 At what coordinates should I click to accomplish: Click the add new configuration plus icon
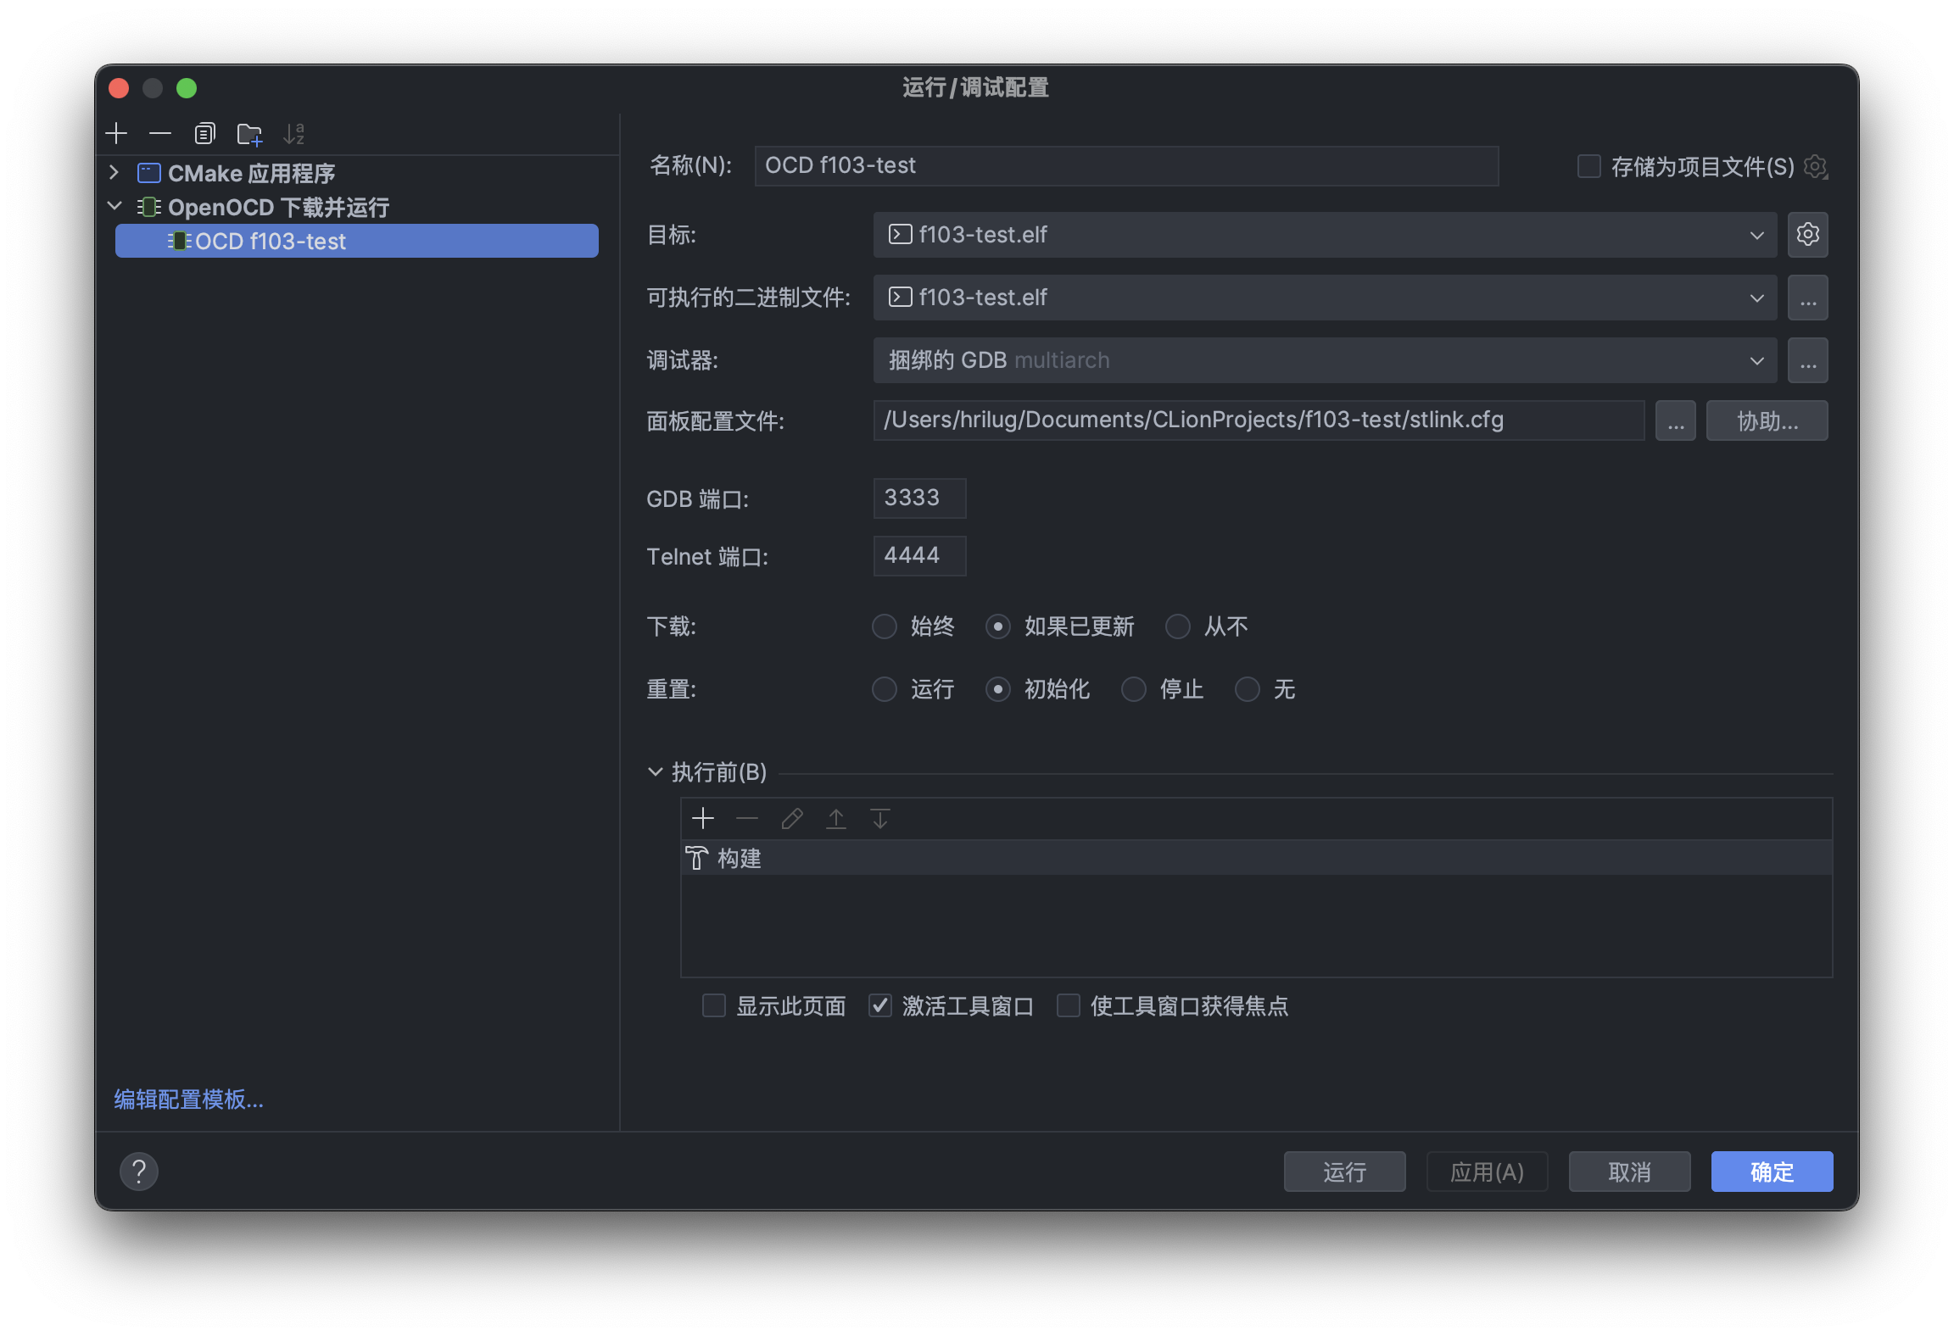click(116, 134)
